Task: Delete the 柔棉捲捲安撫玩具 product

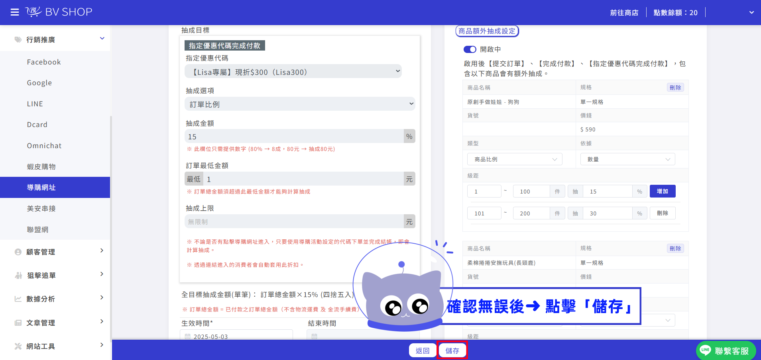Action: tap(675, 248)
